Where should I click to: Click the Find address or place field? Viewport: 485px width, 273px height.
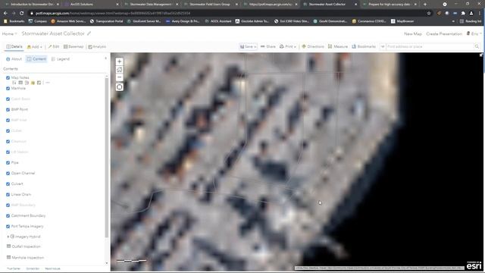click(430, 46)
